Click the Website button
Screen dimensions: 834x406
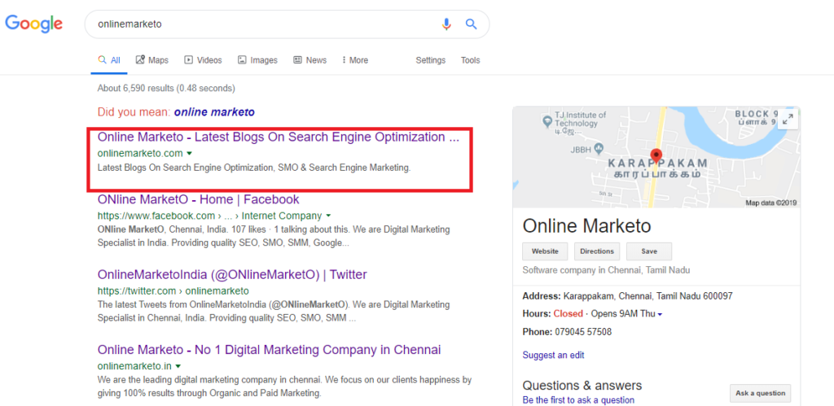click(545, 251)
